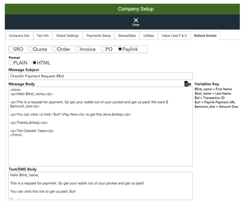Open the Payments Setup tab
The height and width of the screenshot is (206, 241).
click(98, 36)
